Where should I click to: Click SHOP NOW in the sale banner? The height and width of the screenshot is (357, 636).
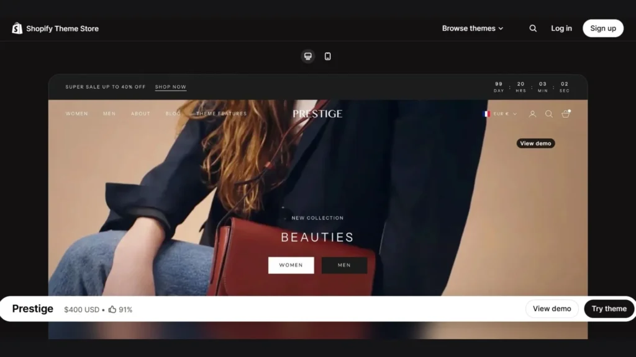[170, 87]
